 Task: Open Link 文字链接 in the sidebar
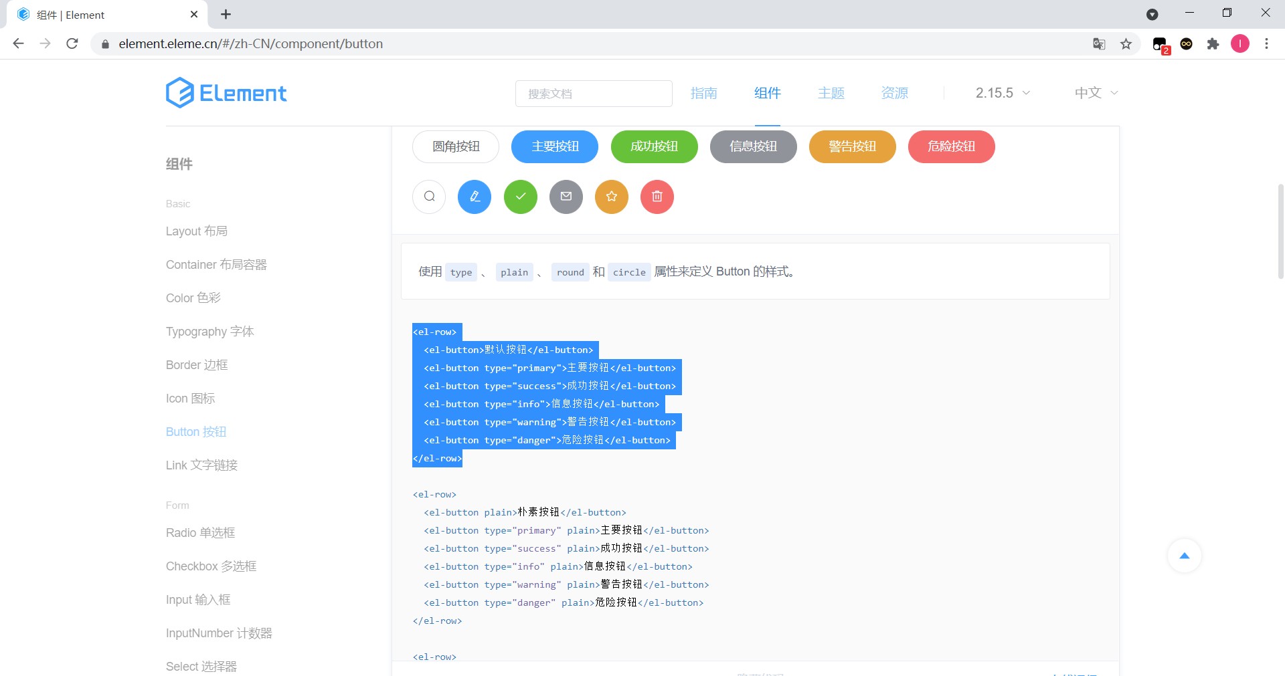point(202,465)
